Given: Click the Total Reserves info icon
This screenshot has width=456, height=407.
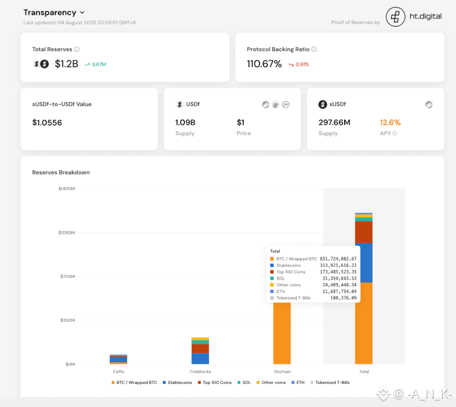Looking at the screenshot, I should pyautogui.click(x=77, y=49).
